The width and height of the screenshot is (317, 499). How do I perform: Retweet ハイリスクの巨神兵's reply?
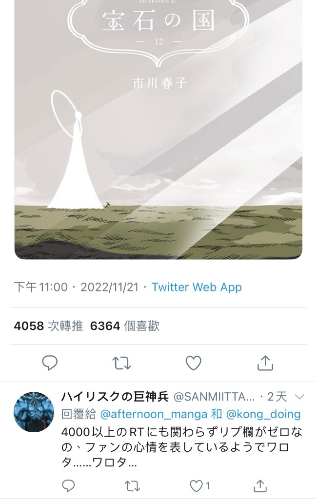pyautogui.click(x=132, y=486)
